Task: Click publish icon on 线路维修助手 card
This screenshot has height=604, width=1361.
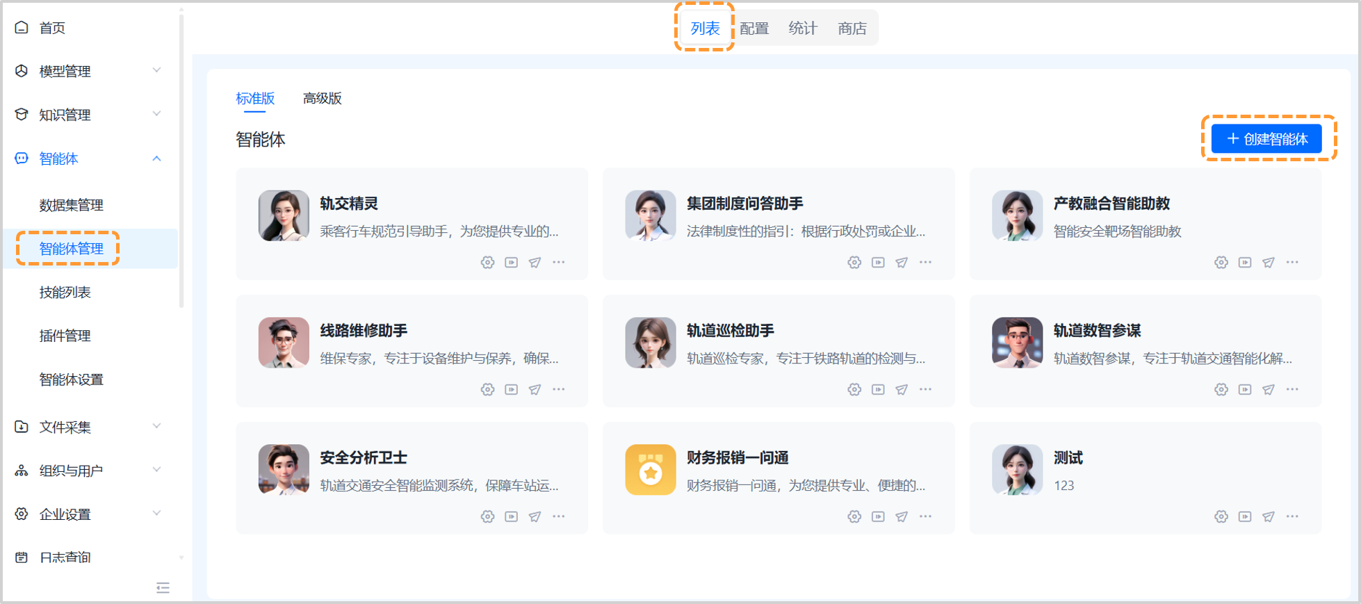Action: [535, 389]
